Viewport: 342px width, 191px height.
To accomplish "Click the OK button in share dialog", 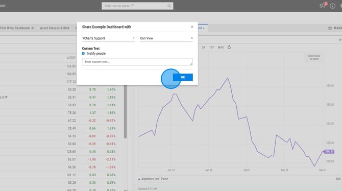I will coord(183,77).
